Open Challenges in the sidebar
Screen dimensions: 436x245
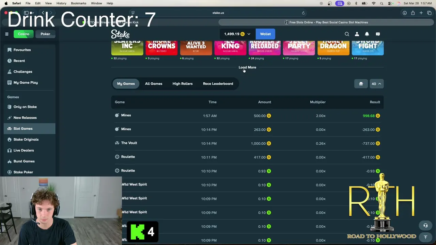point(30,71)
